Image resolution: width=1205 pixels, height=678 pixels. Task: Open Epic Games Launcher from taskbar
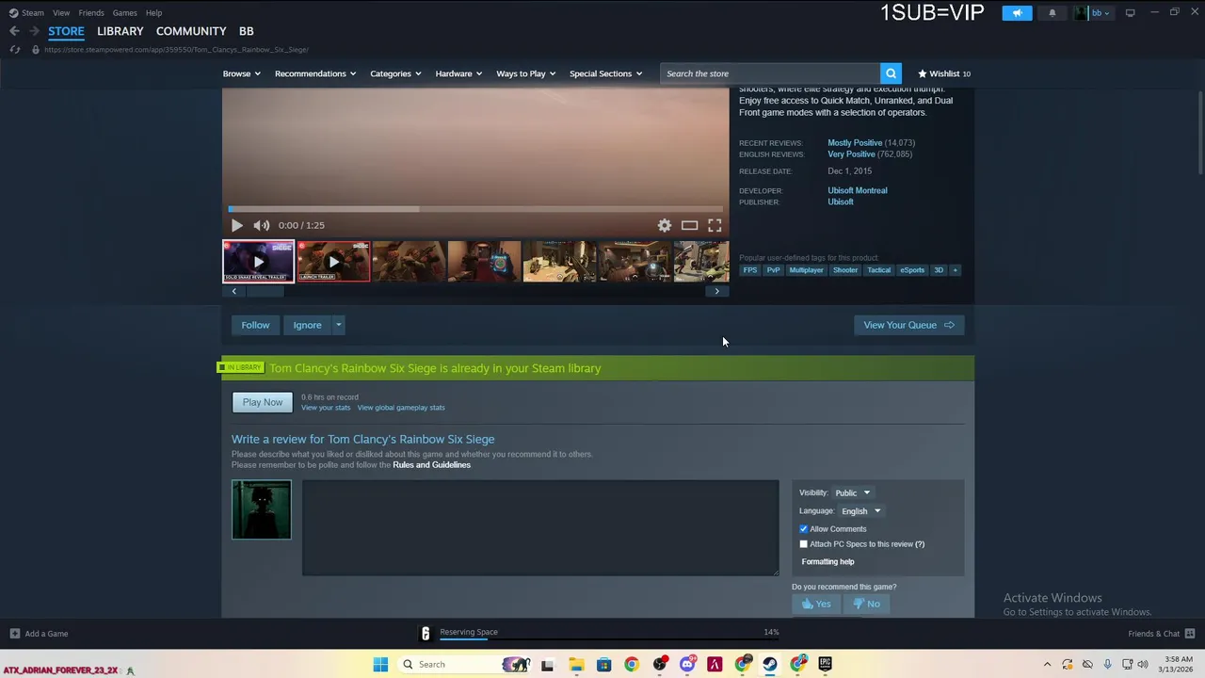pos(825,665)
